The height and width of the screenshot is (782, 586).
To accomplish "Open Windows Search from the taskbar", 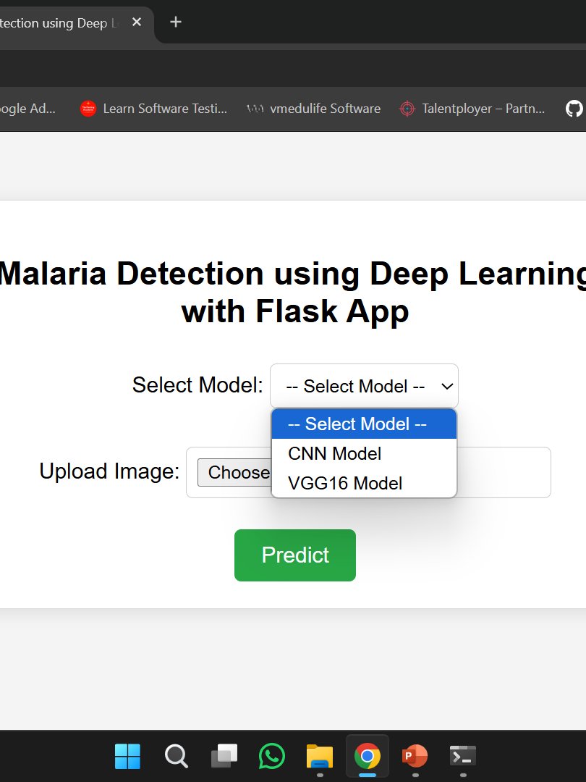I will coord(176,756).
